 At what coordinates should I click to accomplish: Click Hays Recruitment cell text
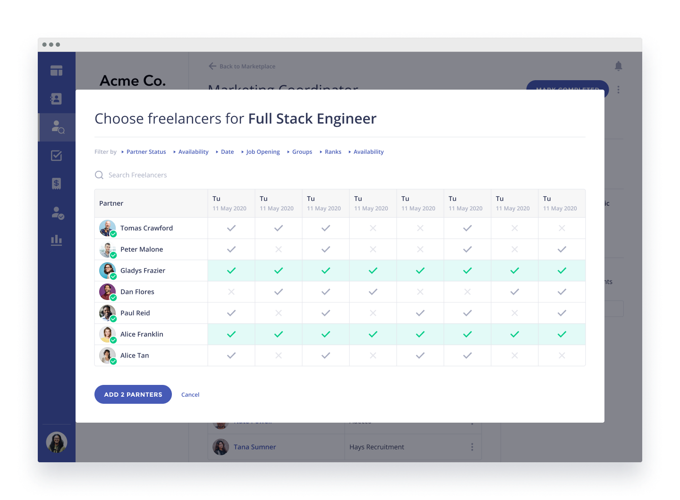point(377,447)
